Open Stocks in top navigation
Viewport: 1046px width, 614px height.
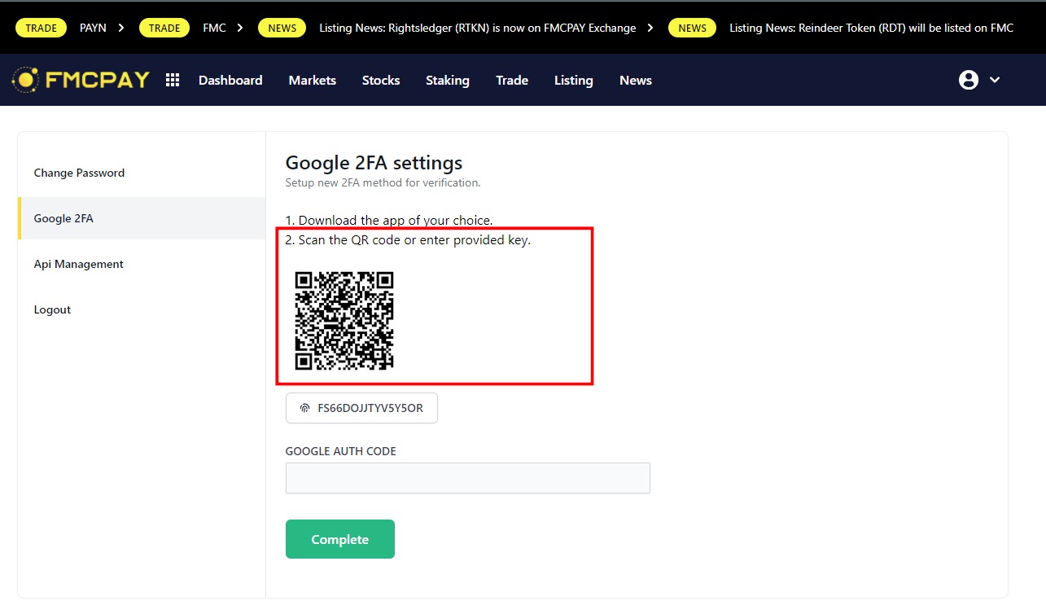click(381, 80)
